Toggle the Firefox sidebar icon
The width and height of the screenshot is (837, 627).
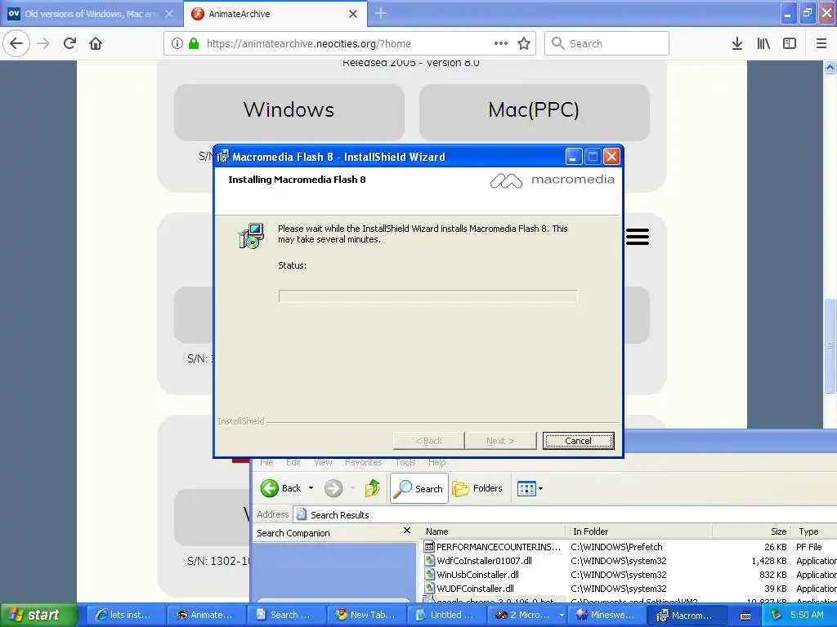[790, 44]
